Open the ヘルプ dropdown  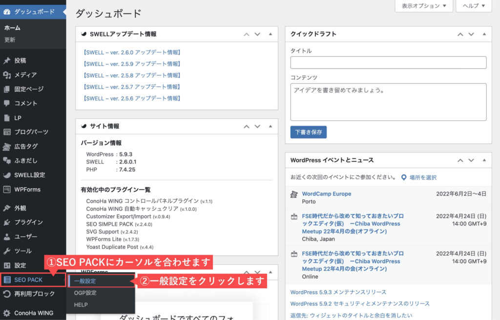(x=474, y=6)
